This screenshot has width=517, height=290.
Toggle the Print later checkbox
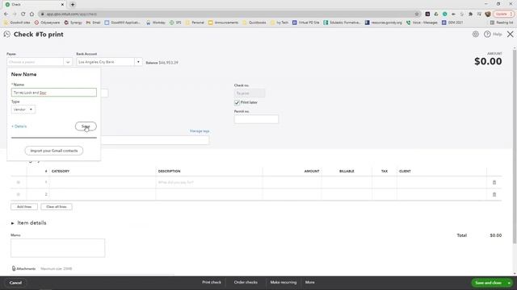[x=237, y=102]
